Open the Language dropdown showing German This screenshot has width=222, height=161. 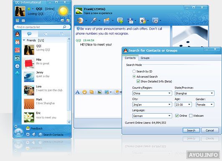152,116
